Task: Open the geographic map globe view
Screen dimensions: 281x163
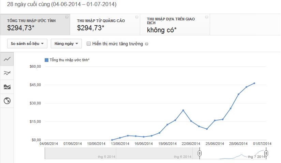Action: pyautogui.click(x=7, y=101)
